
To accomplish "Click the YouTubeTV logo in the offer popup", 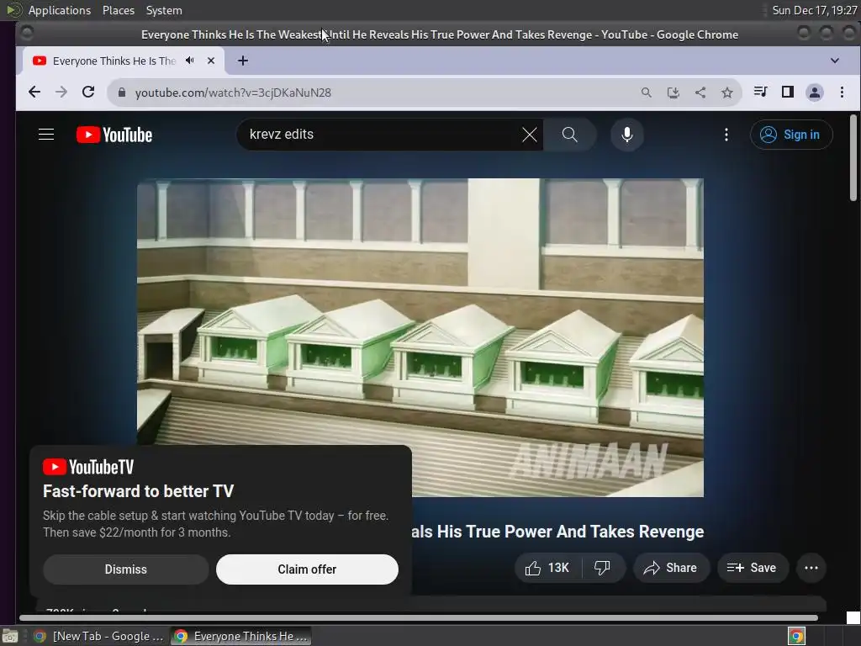I will pos(88,467).
